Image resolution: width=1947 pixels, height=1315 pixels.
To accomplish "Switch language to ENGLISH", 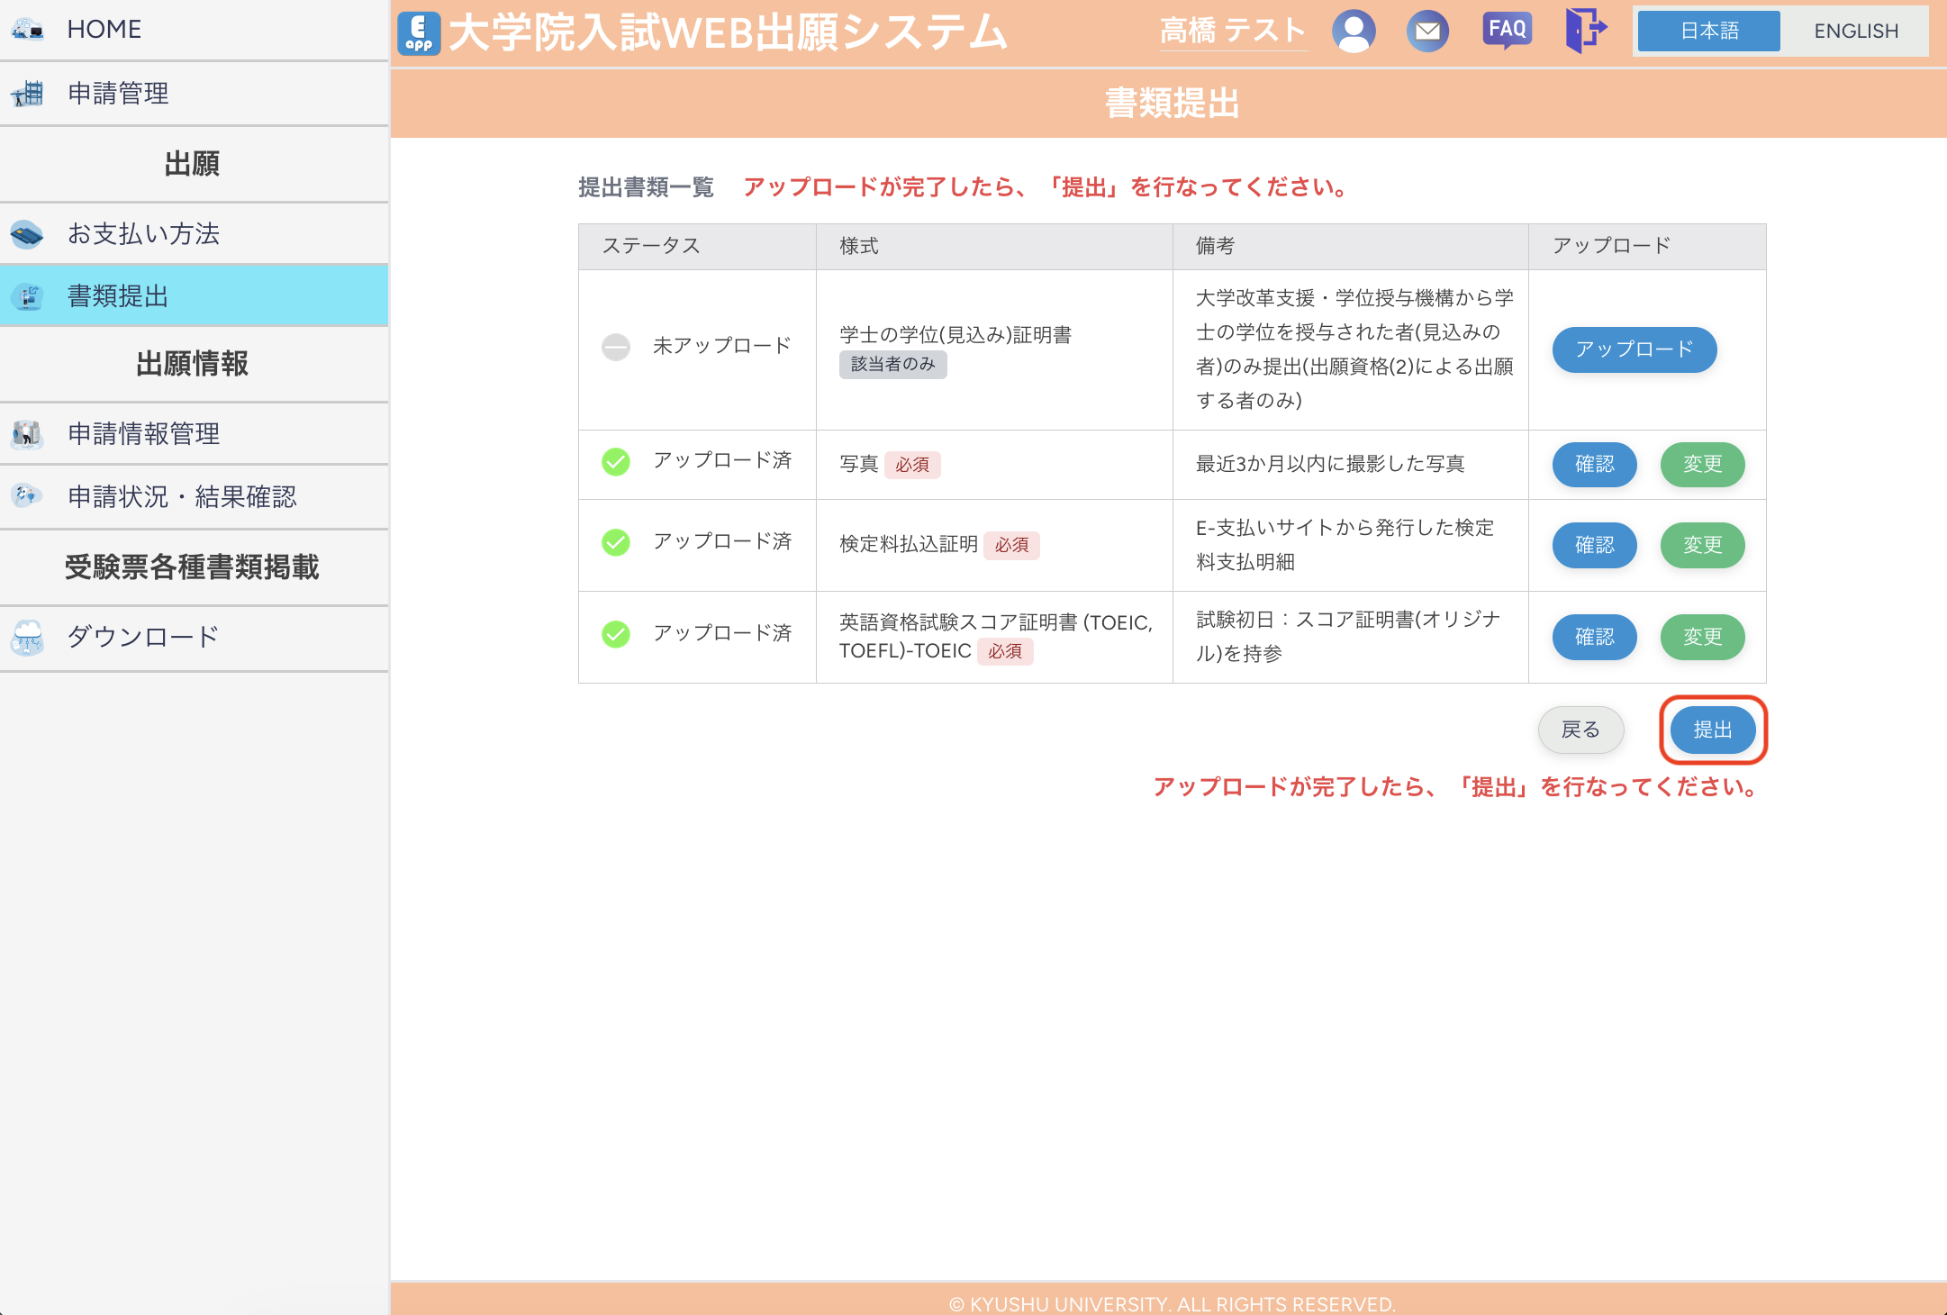I will [1855, 32].
